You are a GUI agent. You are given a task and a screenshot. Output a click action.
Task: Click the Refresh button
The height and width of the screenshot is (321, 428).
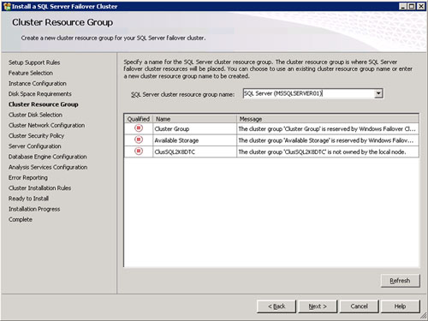(400, 281)
